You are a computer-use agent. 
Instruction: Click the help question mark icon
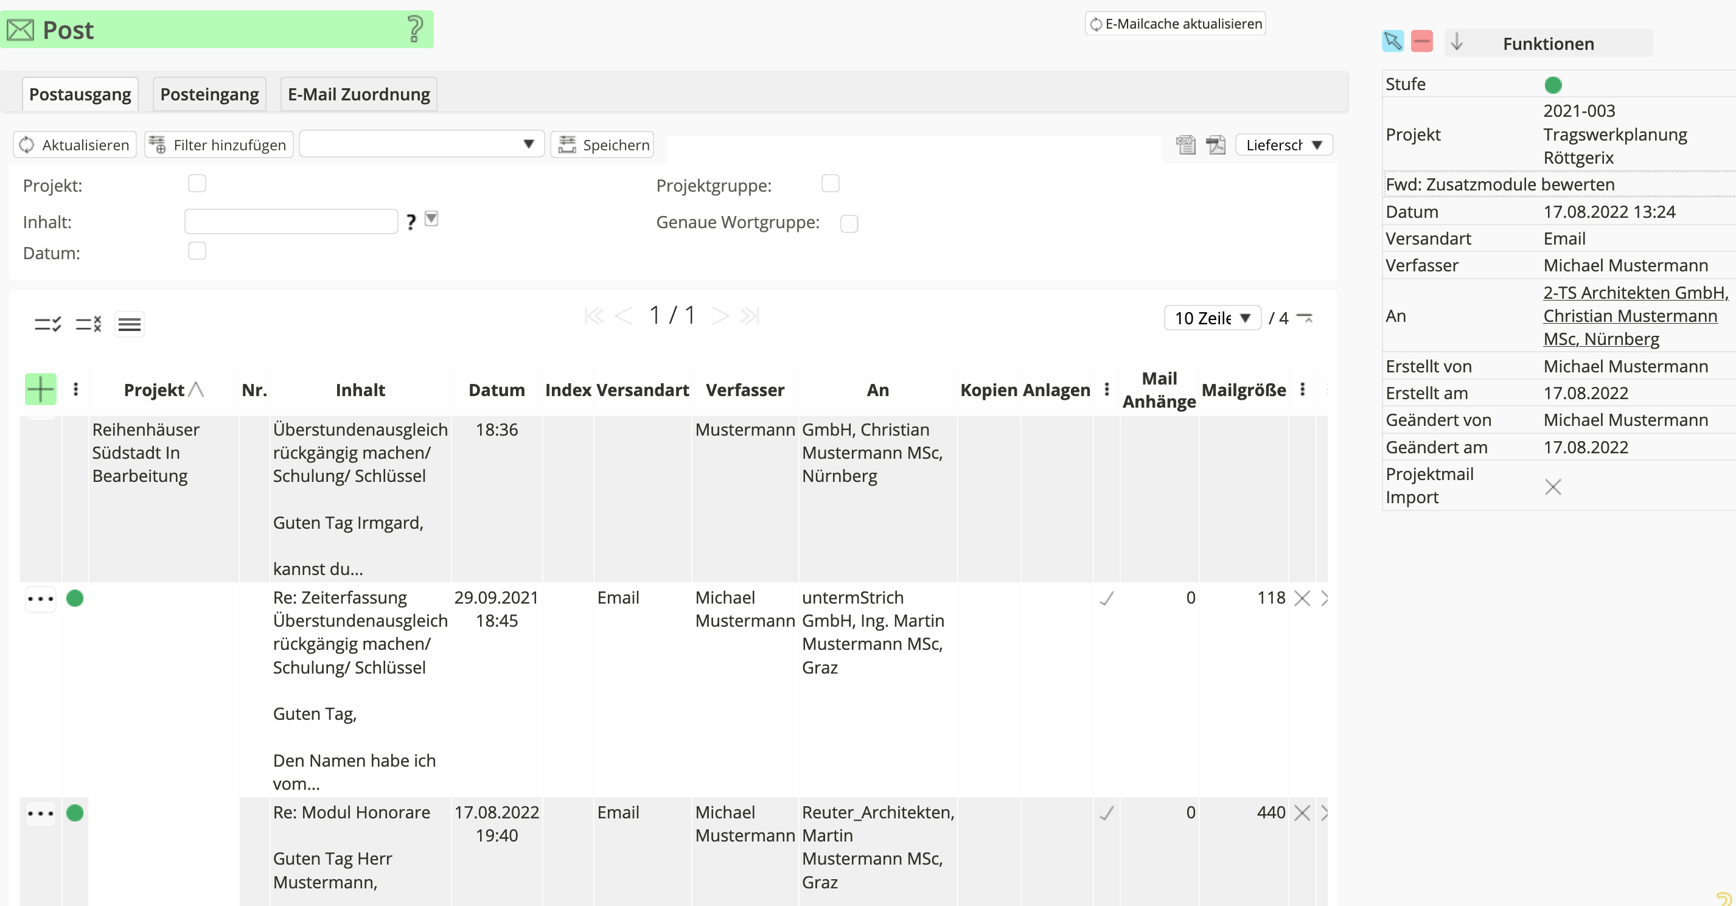(415, 30)
